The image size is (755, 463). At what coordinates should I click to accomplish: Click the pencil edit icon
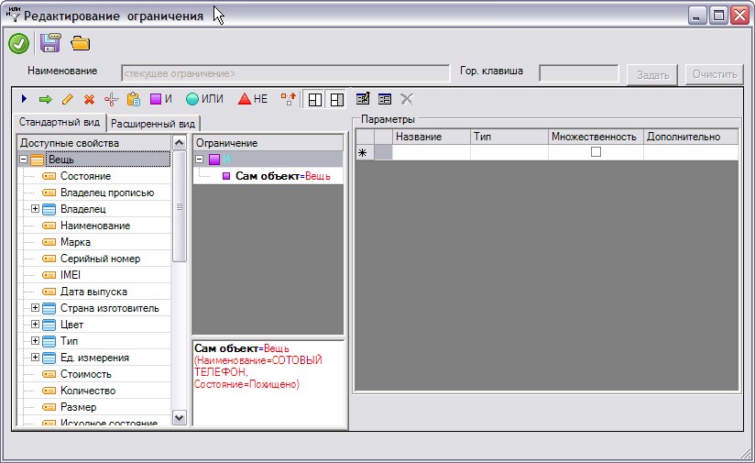point(68,99)
